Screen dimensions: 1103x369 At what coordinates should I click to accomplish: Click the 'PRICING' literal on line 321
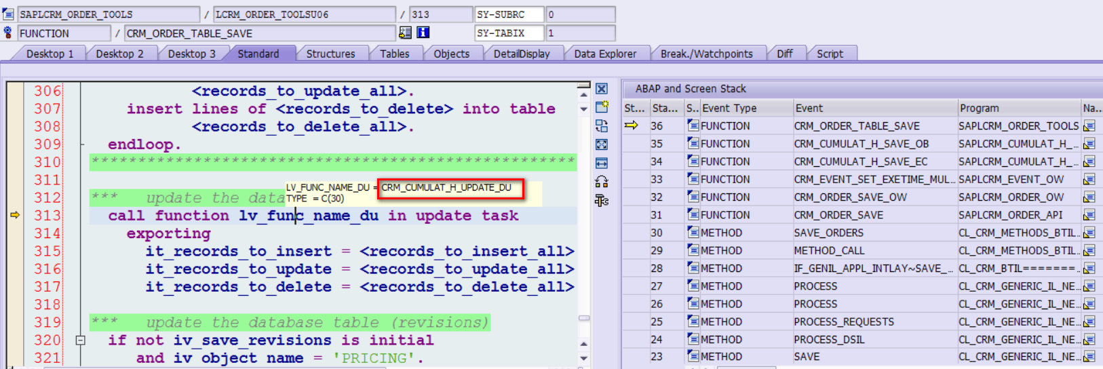click(x=373, y=358)
